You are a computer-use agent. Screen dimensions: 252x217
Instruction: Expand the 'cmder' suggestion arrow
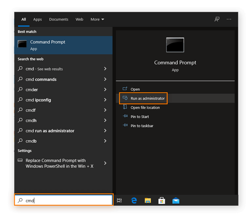[x=105, y=90]
